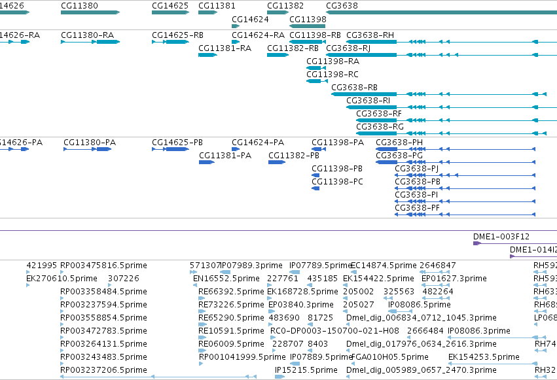The image size is (557, 380).
Task: Click EST RP001041999.5prime
Action: pyautogui.click(x=242, y=358)
